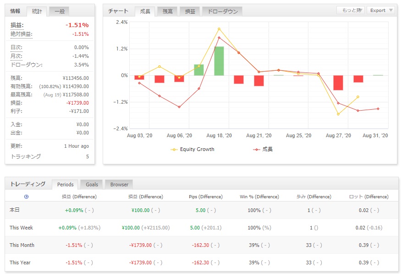Switch to the Goals tab
This screenshot has width=401, height=274.
[92, 185]
